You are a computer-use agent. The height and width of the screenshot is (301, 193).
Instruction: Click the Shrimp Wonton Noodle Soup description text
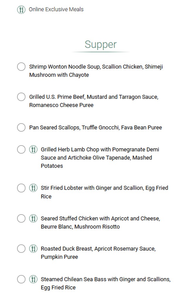96,71
